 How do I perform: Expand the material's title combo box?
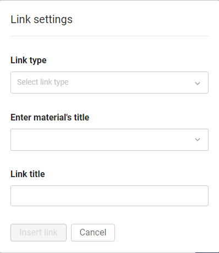109,140
